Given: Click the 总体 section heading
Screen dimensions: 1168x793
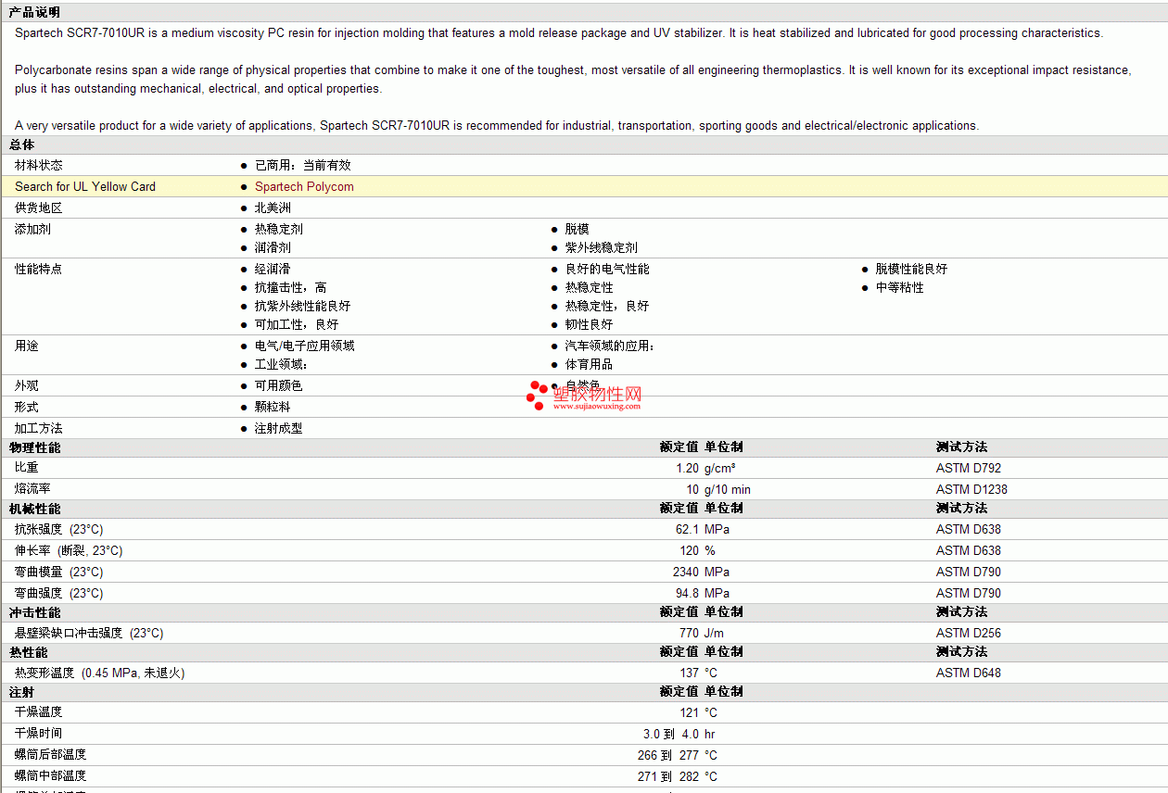Looking at the screenshot, I should (x=22, y=145).
